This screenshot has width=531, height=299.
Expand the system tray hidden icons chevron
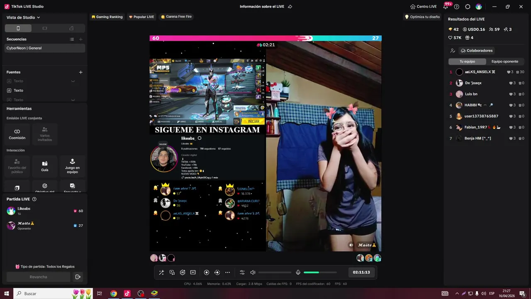coord(457,294)
